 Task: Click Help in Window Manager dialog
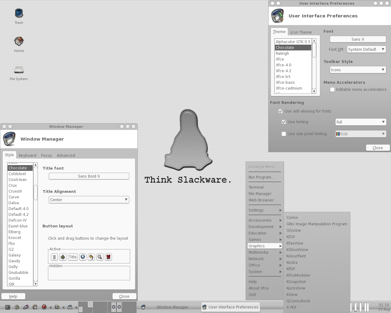[x=13, y=296]
